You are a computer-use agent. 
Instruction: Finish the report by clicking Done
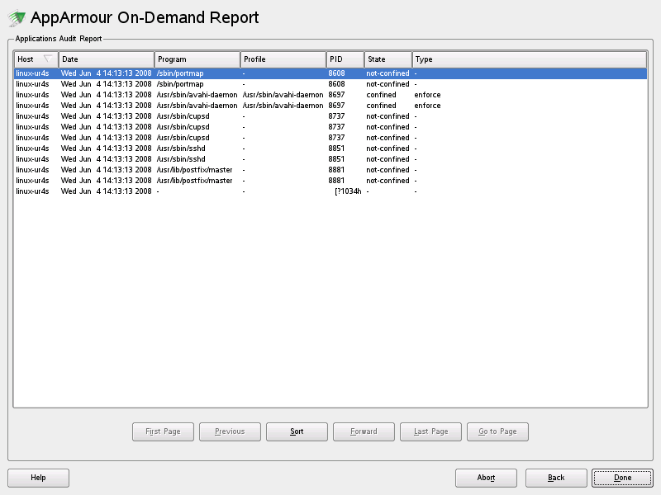(x=622, y=478)
